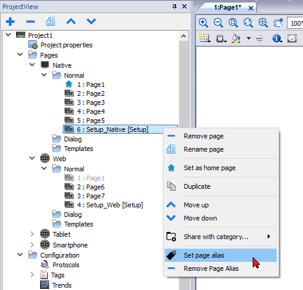Click the move up arrow in ProjectView toolbar
Viewport: 303px width, 290px height.
click(71, 22)
